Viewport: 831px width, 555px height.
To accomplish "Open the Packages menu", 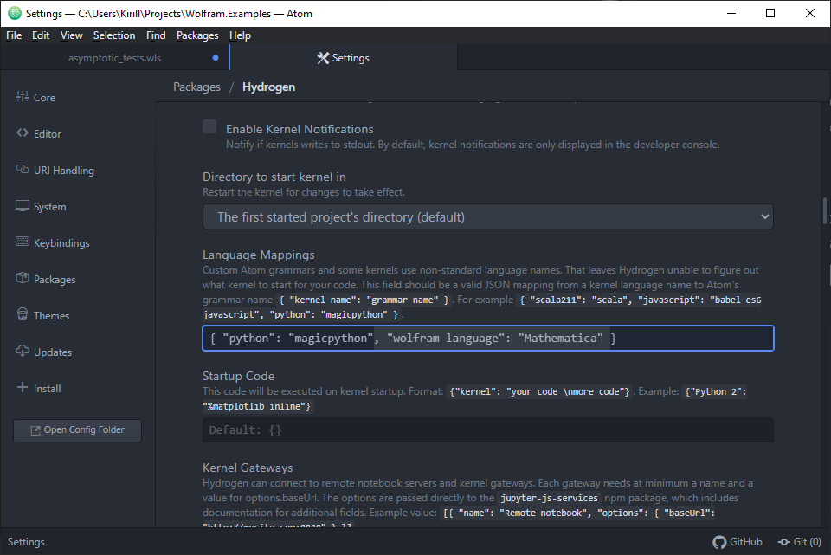I will (x=197, y=35).
